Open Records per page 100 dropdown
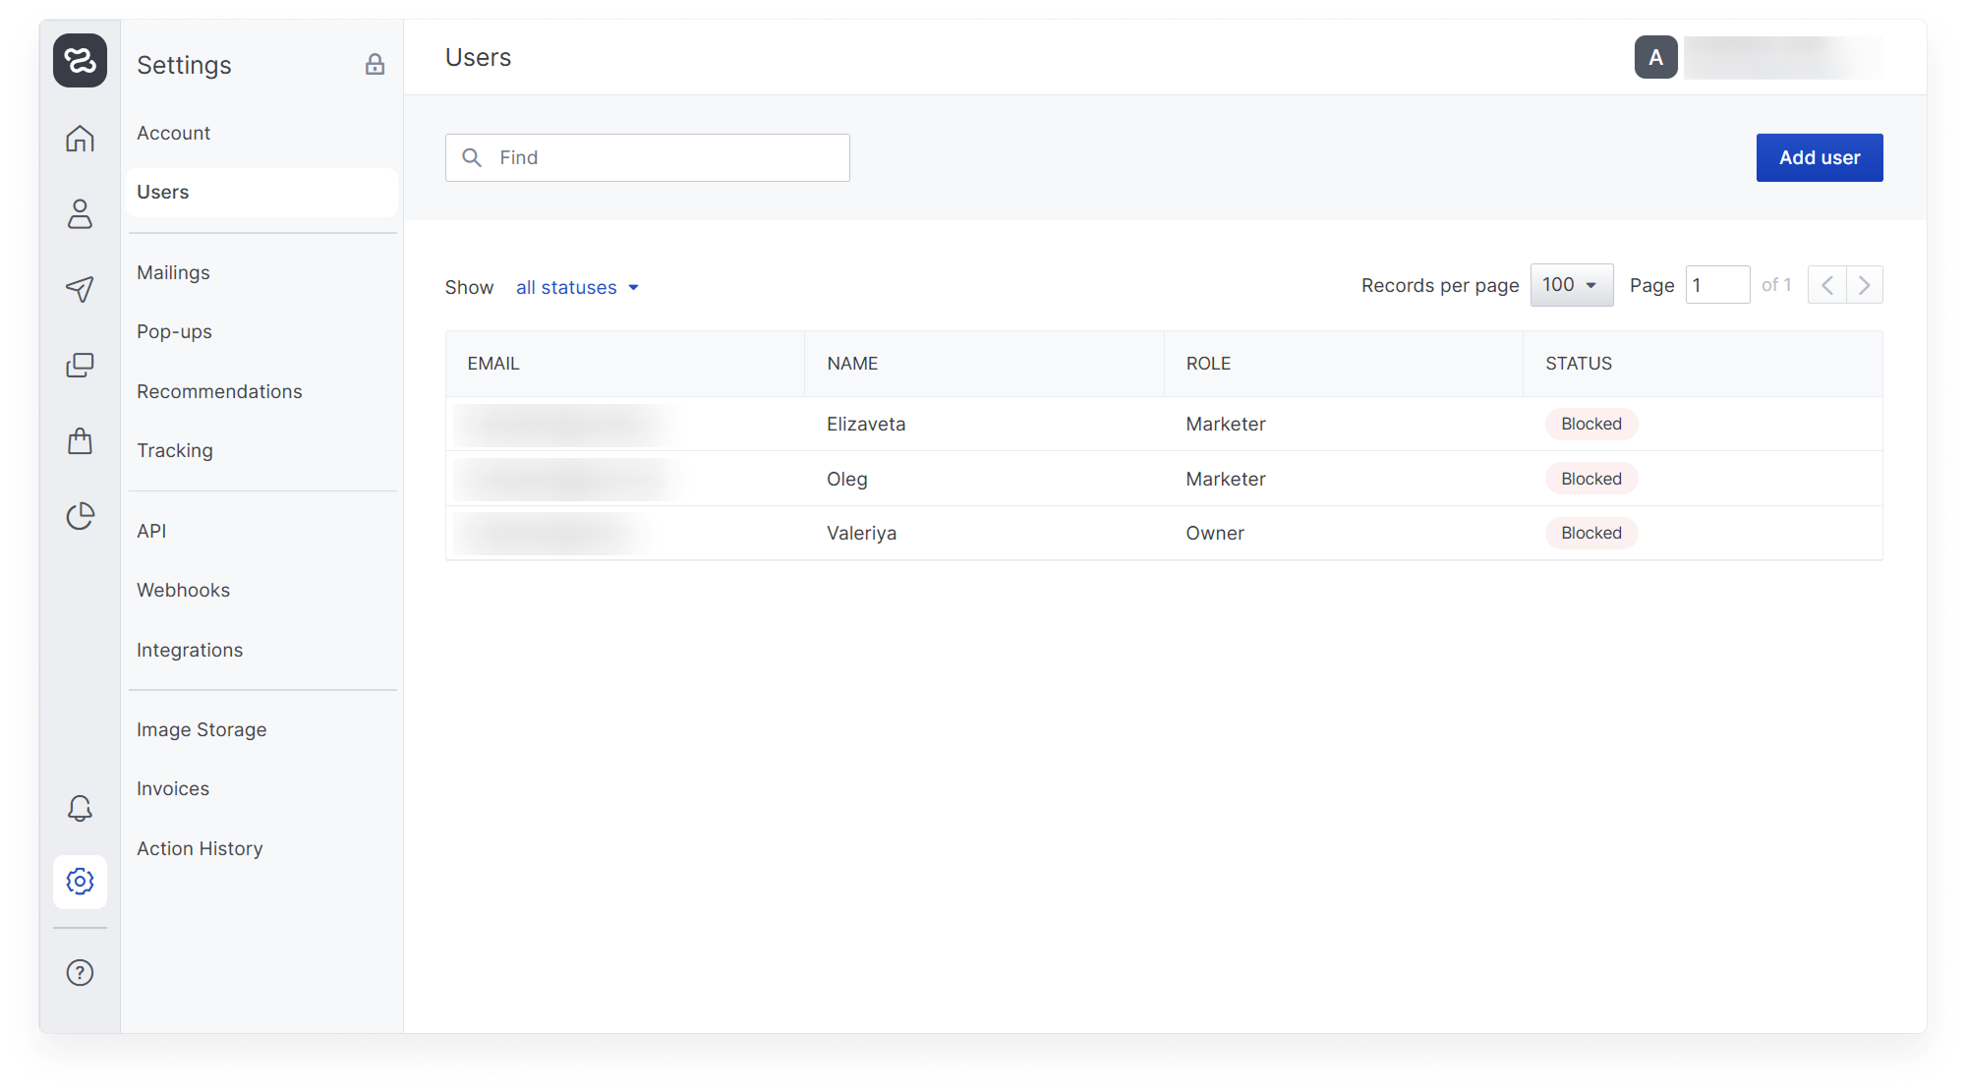Image resolution: width=1966 pixels, height=1092 pixels. coord(1571,285)
